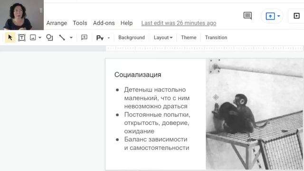
Task: Click the Theme button
Action: tap(189, 38)
